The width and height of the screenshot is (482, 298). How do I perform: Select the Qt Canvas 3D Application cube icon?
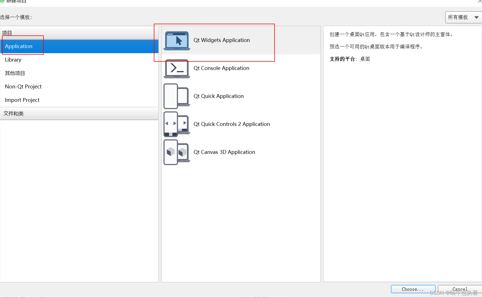[177, 152]
